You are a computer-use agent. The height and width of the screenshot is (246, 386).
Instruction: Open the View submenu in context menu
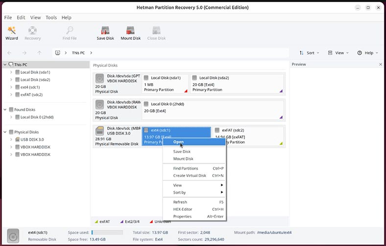coord(194,185)
